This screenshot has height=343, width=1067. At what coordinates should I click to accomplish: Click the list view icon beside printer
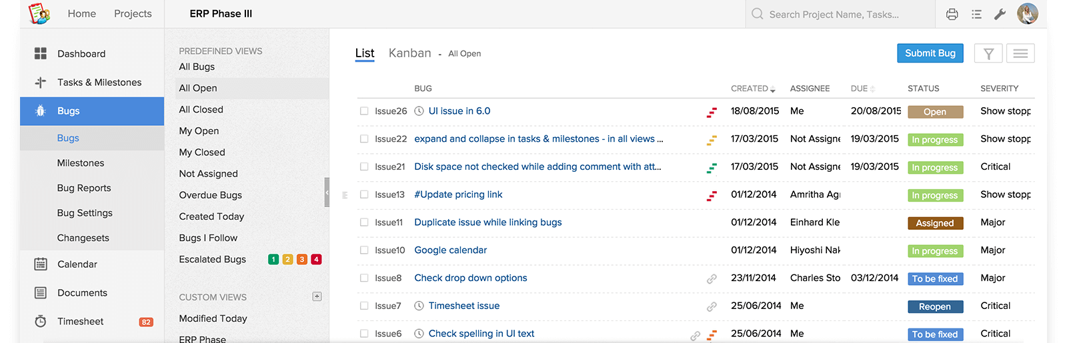click(976, 14)
